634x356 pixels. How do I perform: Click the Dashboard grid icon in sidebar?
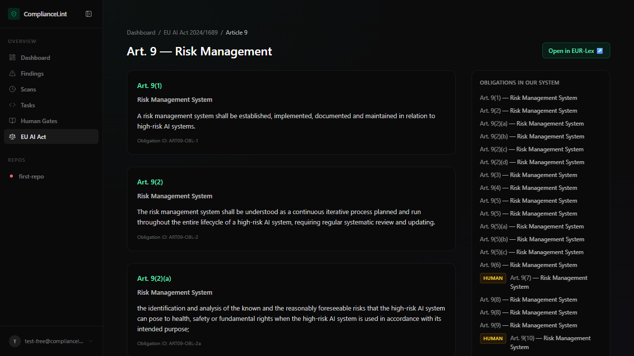[12, 58]
